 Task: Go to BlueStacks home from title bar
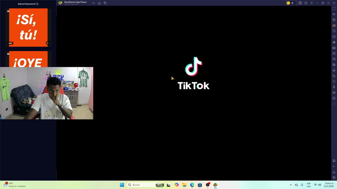pos(99,3)
